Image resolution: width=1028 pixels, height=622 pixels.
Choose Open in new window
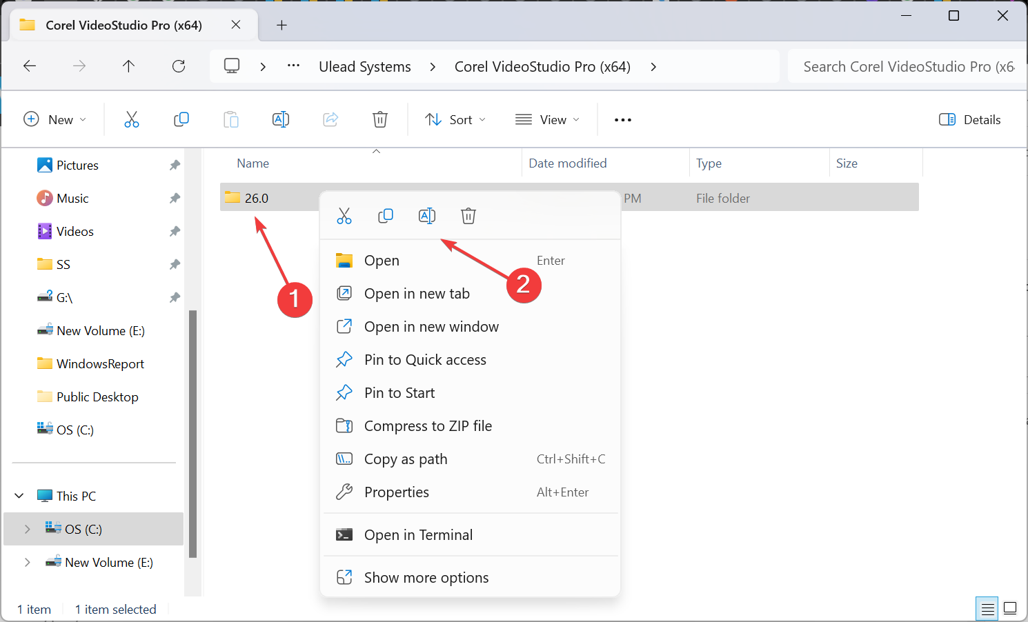click(471, 327)
